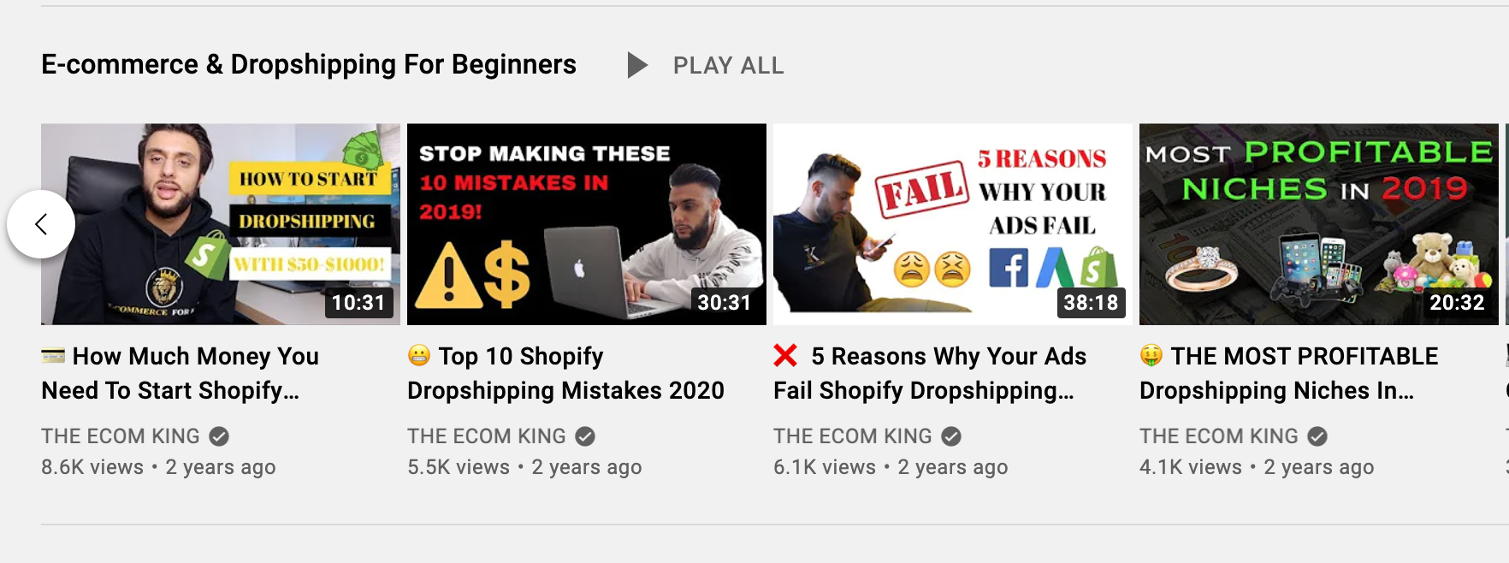Click verified checkmark badge under fourth video
Viewport: 1509px width, 563px height.
pos(1317,436)
